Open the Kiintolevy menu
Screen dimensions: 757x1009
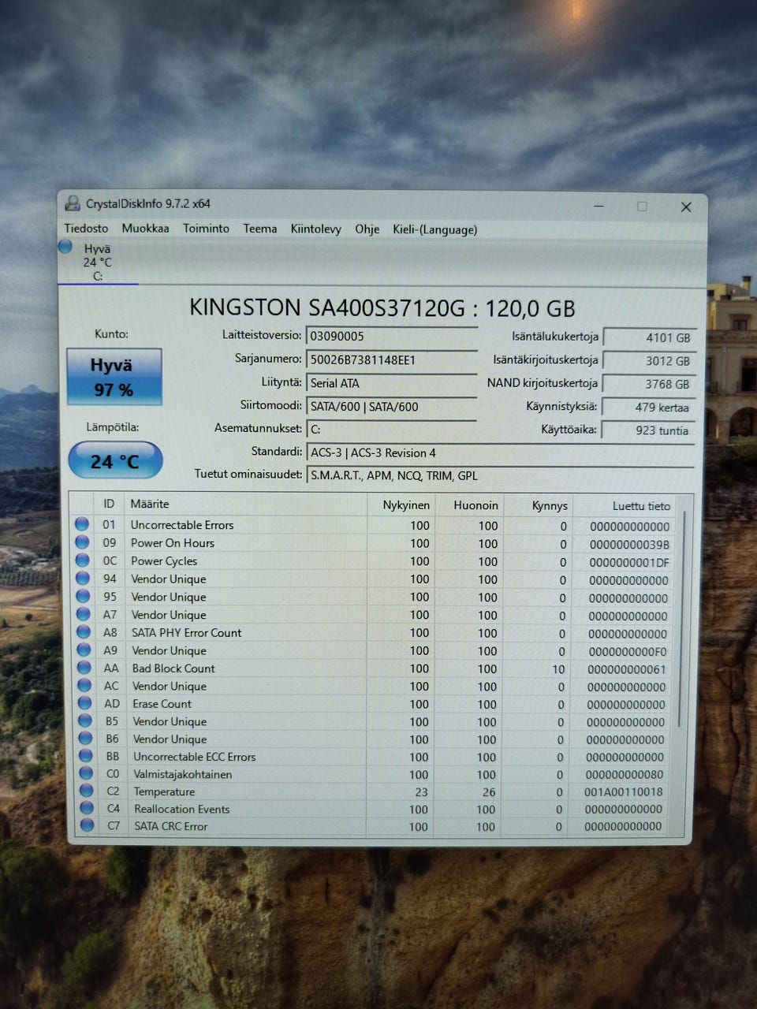point(315,229)
